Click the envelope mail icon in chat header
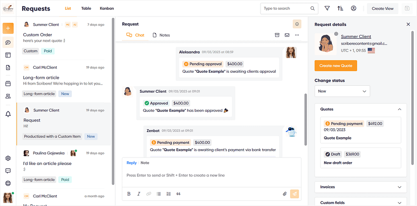417x206 pixels. pyautogui.click(x=287, y=35)
